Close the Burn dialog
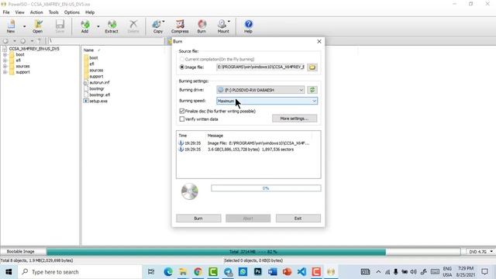This screenshot has height=279, width=496. tap(319, 41)
